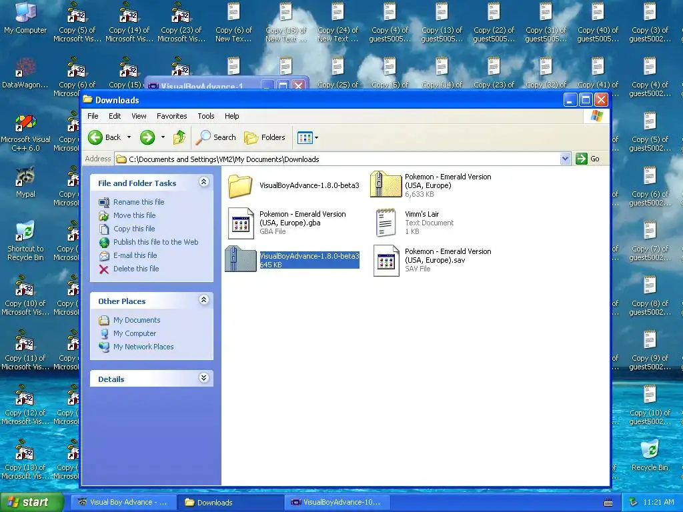
Task: Switch to VisualBoyAdvance-10 taskbar button
Action: point(337,503)
